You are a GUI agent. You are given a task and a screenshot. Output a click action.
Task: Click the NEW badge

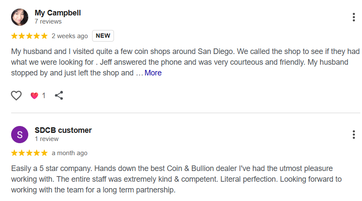click(x=103, y=36)
